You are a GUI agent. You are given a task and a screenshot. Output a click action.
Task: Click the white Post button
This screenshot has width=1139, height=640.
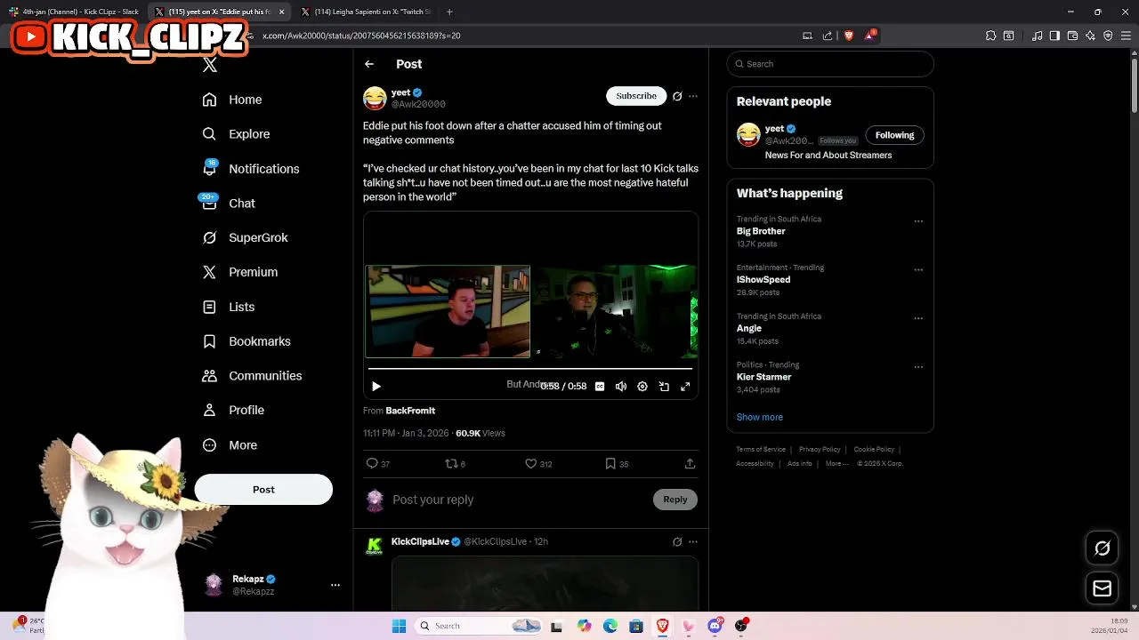pos(263,490)
